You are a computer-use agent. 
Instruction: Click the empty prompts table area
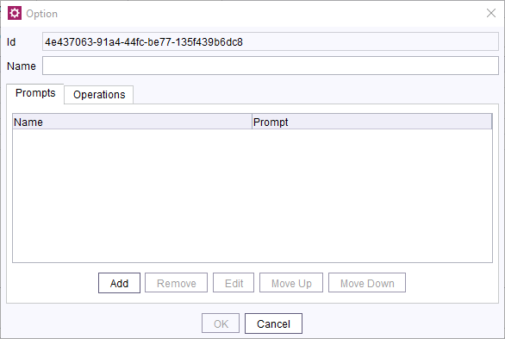[253, 196]
